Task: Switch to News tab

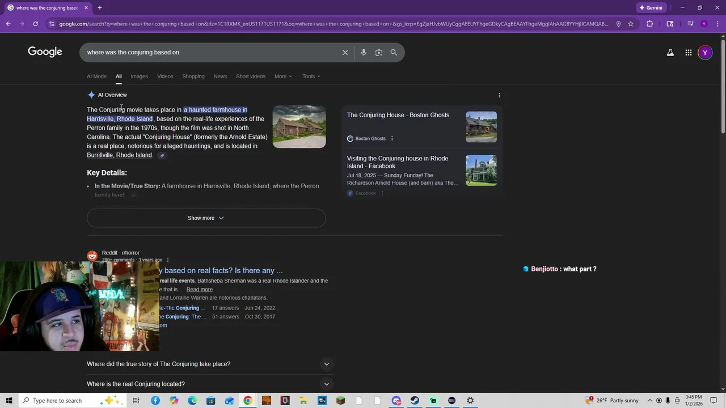Action: point(220,76)
